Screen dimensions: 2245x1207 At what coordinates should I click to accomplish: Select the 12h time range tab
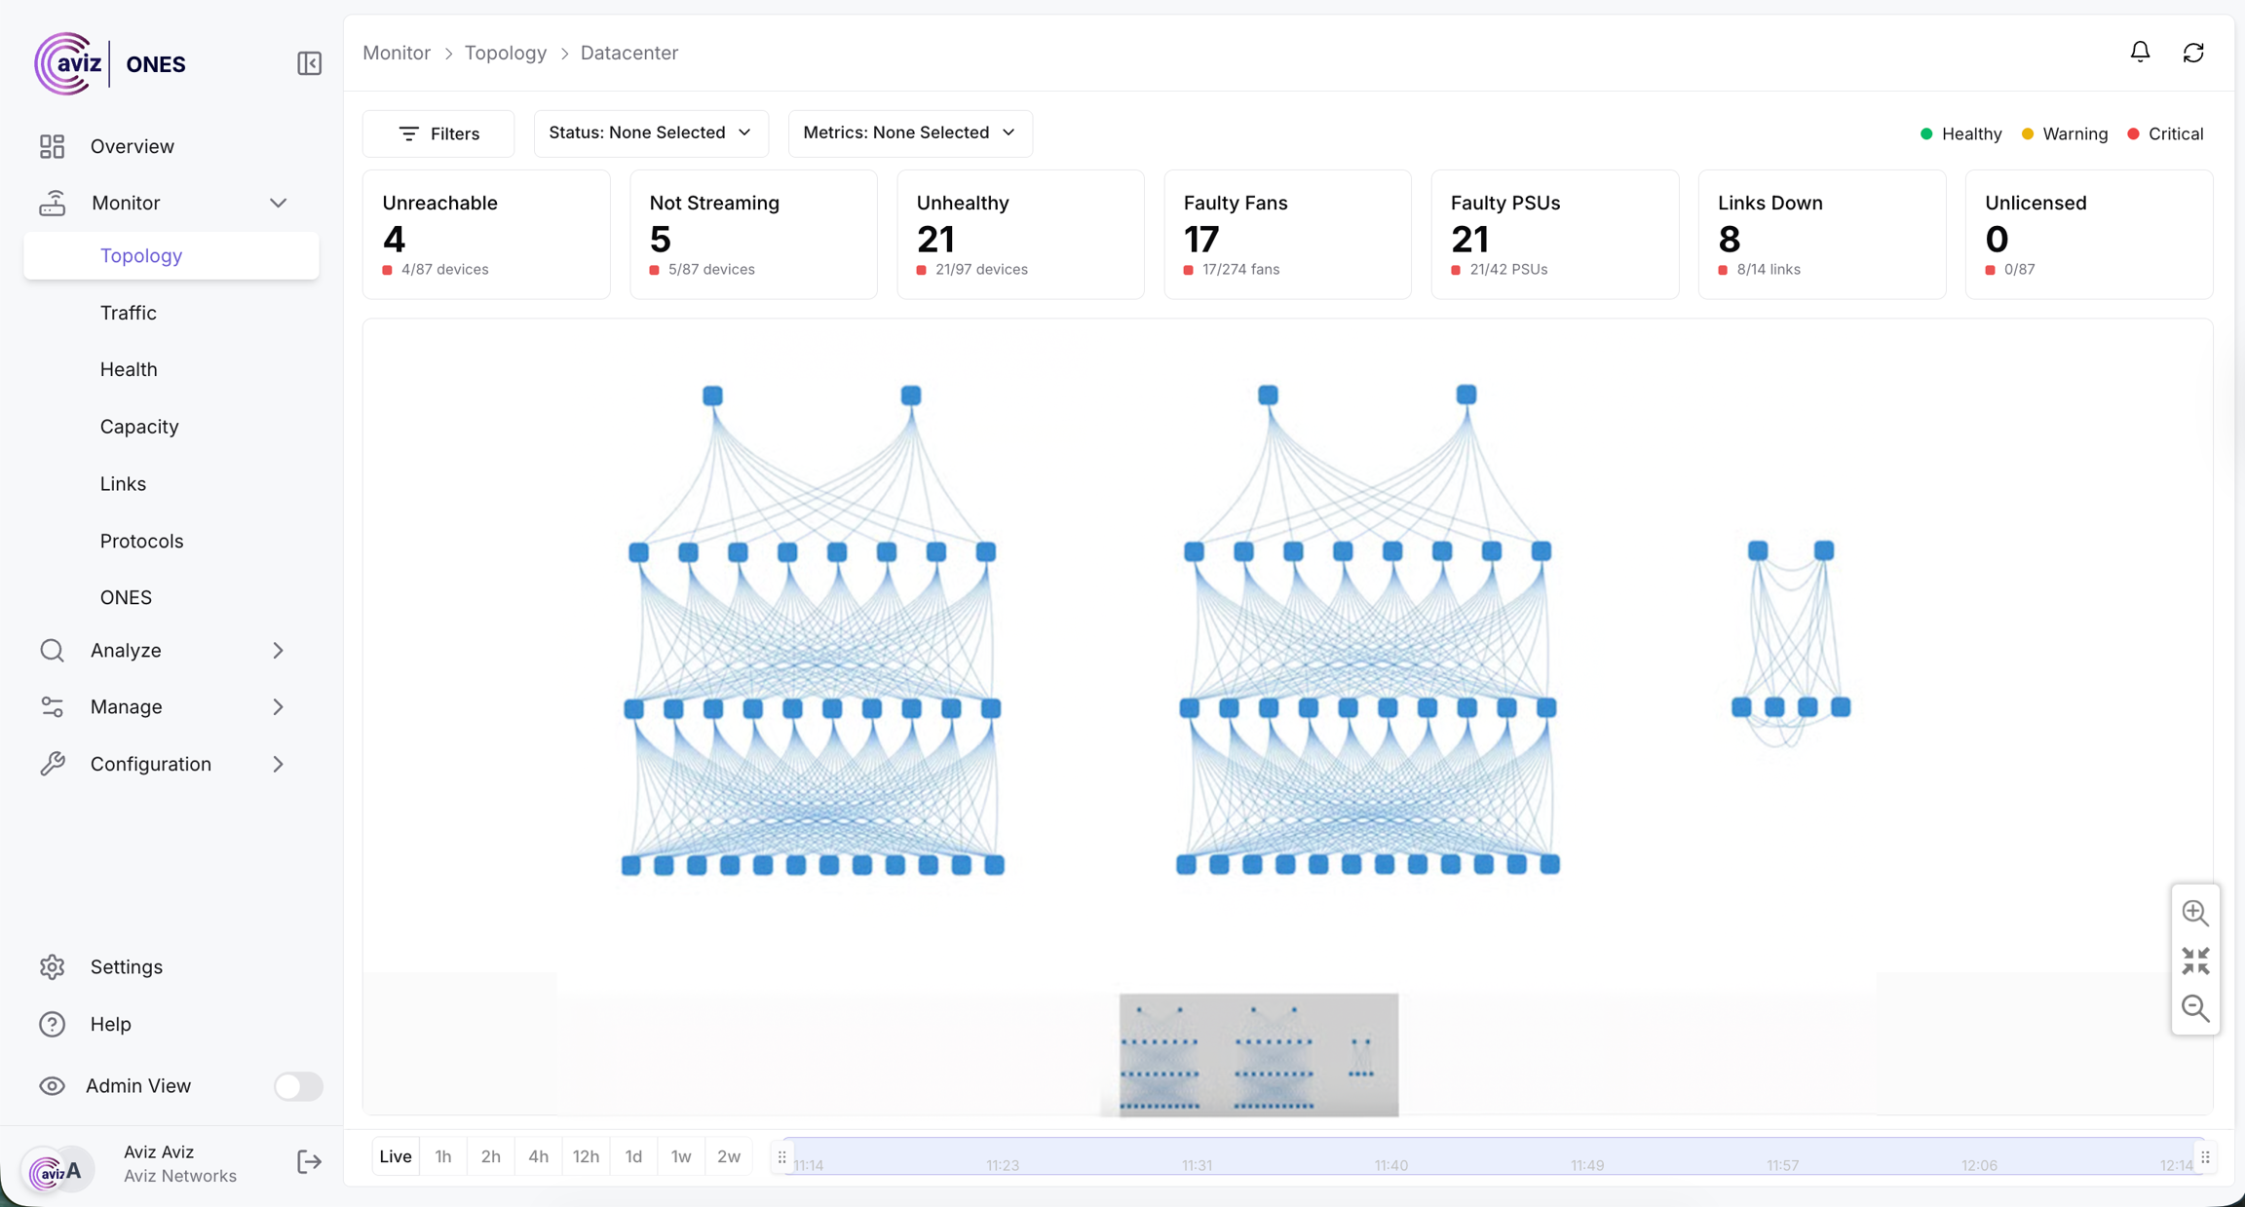coord(586,1156)
